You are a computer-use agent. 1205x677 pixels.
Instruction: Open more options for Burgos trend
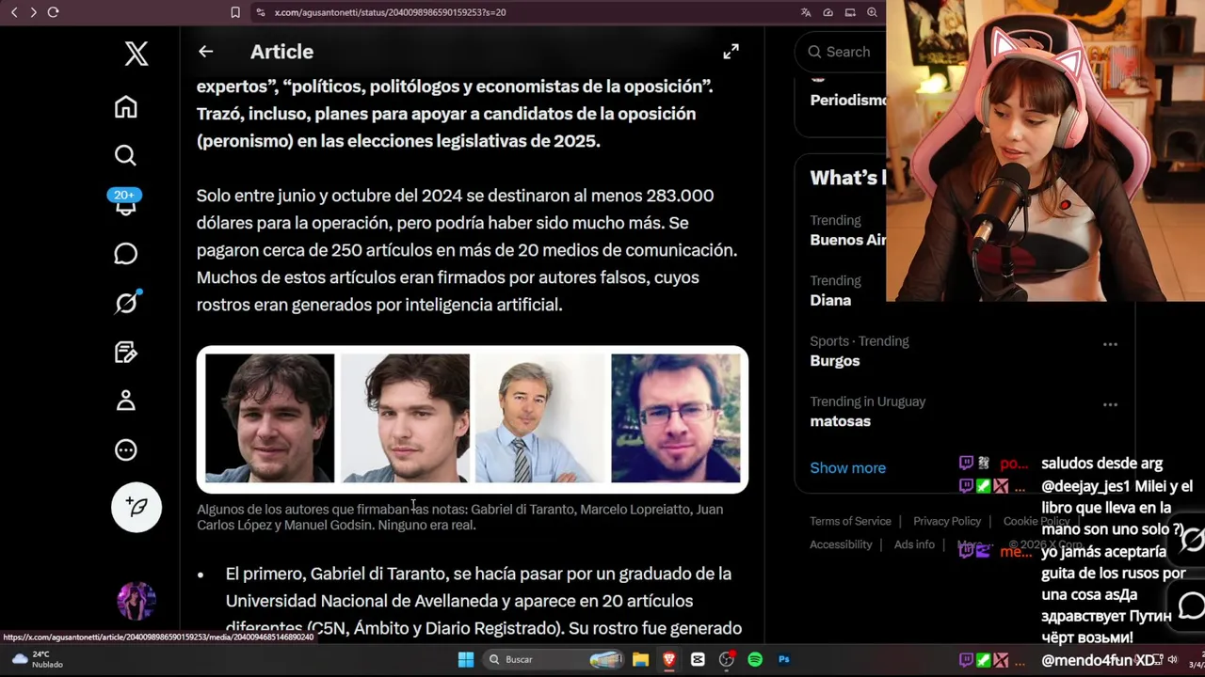(x=1110, y=344)
